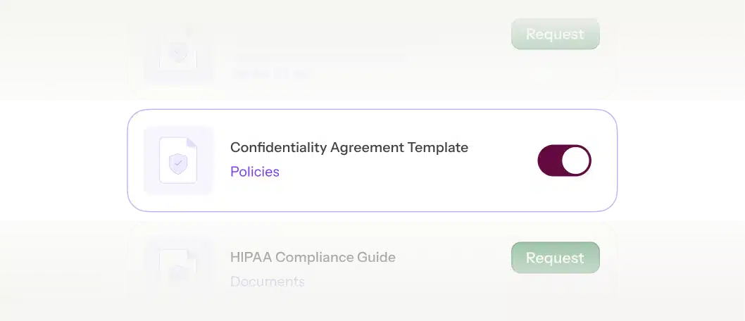Click the folded corner of the Confidentiality document icon
This screenshot has height=321, width=745.
pyautogui.click(x=191, y=143)
